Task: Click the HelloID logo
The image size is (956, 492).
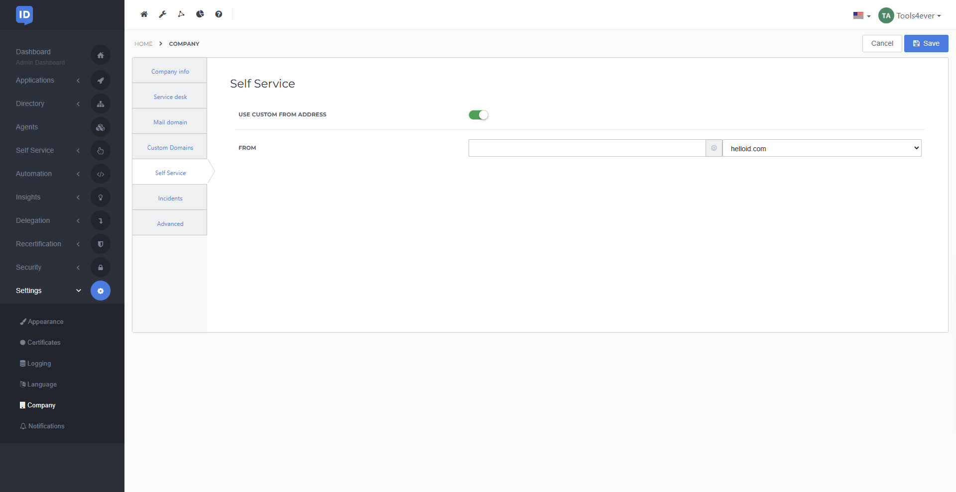Action: coord(24,15)
